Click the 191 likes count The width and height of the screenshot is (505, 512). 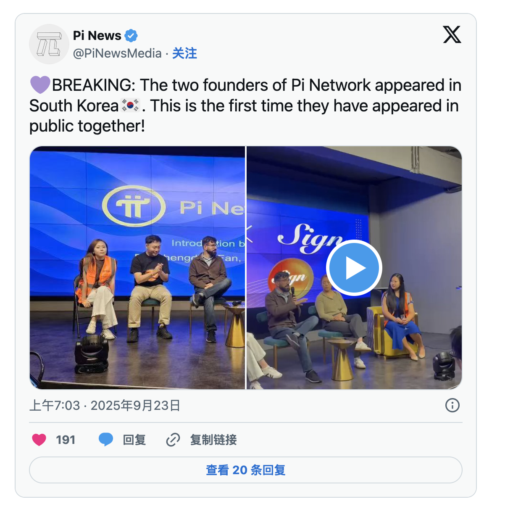(66, 440)
